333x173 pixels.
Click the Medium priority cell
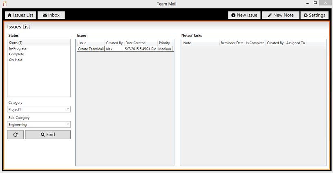(x=165, y=49)
